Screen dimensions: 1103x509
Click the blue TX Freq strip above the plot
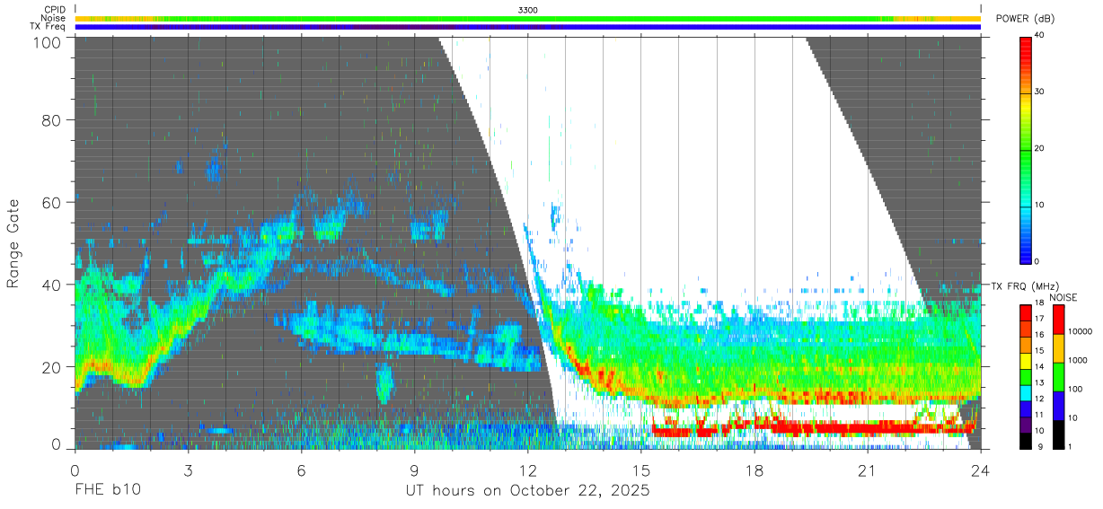pyautogui.click(x=528, y=27)
